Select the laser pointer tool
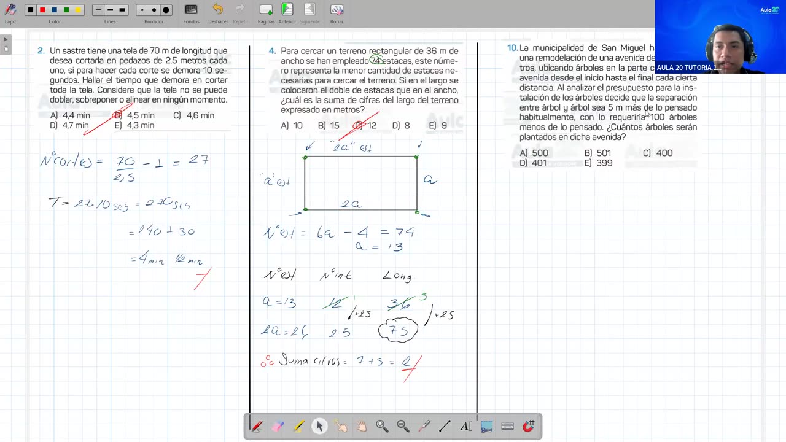786x442 pixels. tap(424, 426)
